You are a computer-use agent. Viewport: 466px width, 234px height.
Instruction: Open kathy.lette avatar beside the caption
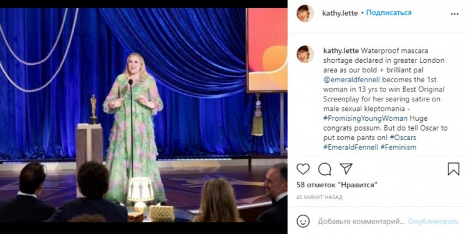(x=305, y=54)
